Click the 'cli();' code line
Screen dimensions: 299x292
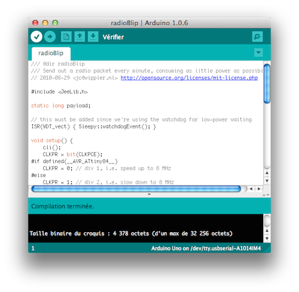(51, 147)
